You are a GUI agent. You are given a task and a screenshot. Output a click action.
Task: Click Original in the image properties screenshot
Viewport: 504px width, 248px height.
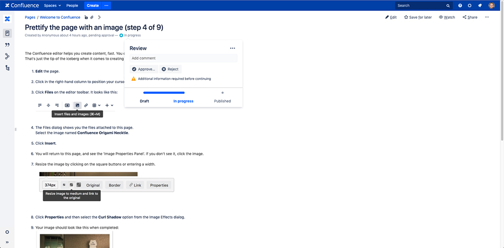pos(93,185)
